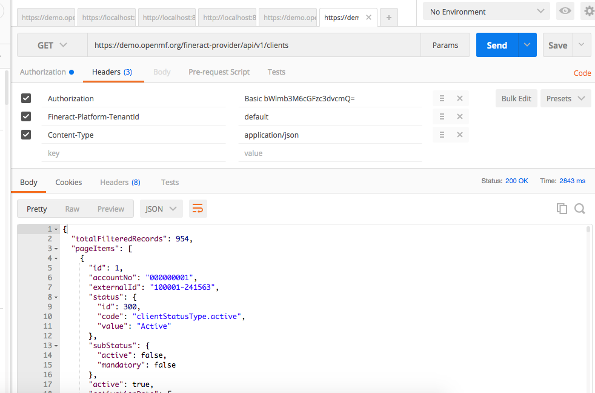Uncheck the Authorization header checkbox
The height and width of the screenshot is (393, 595).
[26, 98]
